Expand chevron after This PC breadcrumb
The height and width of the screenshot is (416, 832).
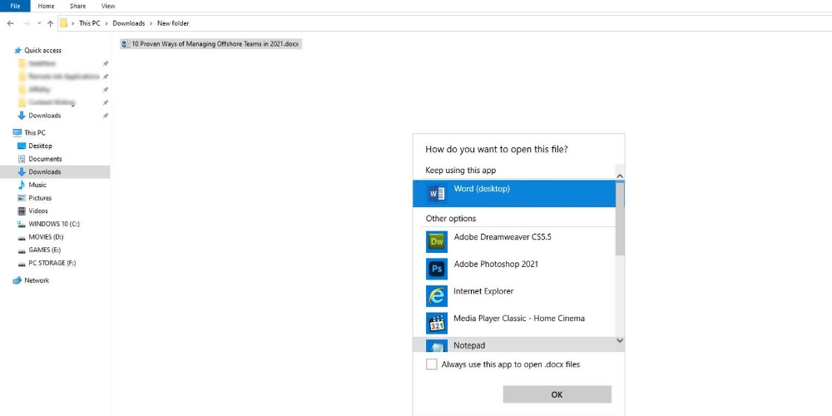106,23
